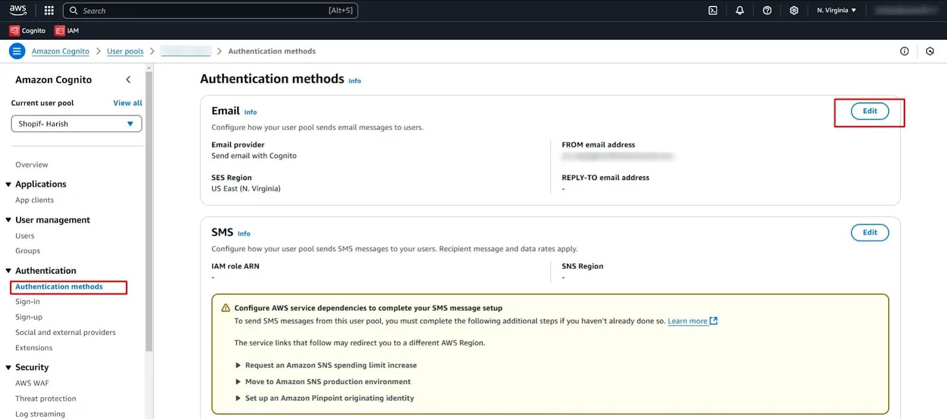Open Users in the sidebar
Viewport: 947px width, 419px height.
point(25,236)
